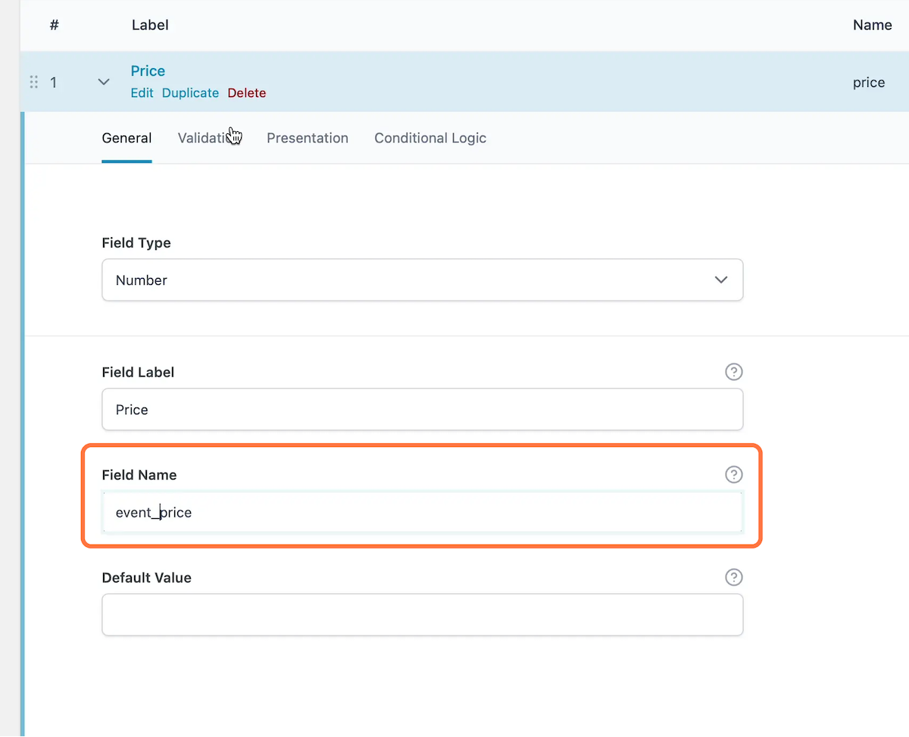
Task: Click the drag handle icon beside row 1
Action: click(33, 82)
